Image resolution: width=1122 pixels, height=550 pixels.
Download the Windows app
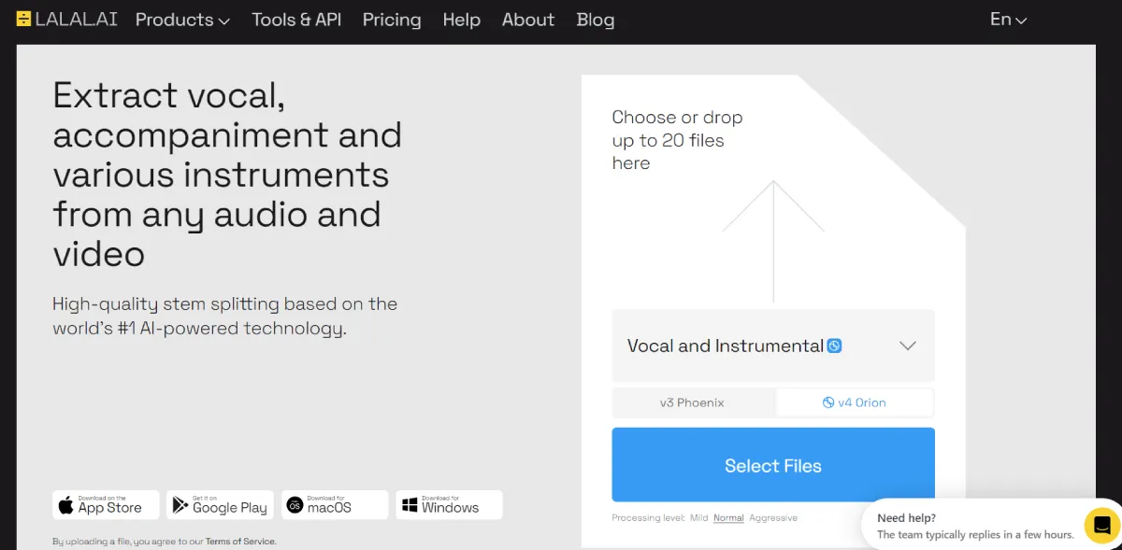(x=449, y=505)
